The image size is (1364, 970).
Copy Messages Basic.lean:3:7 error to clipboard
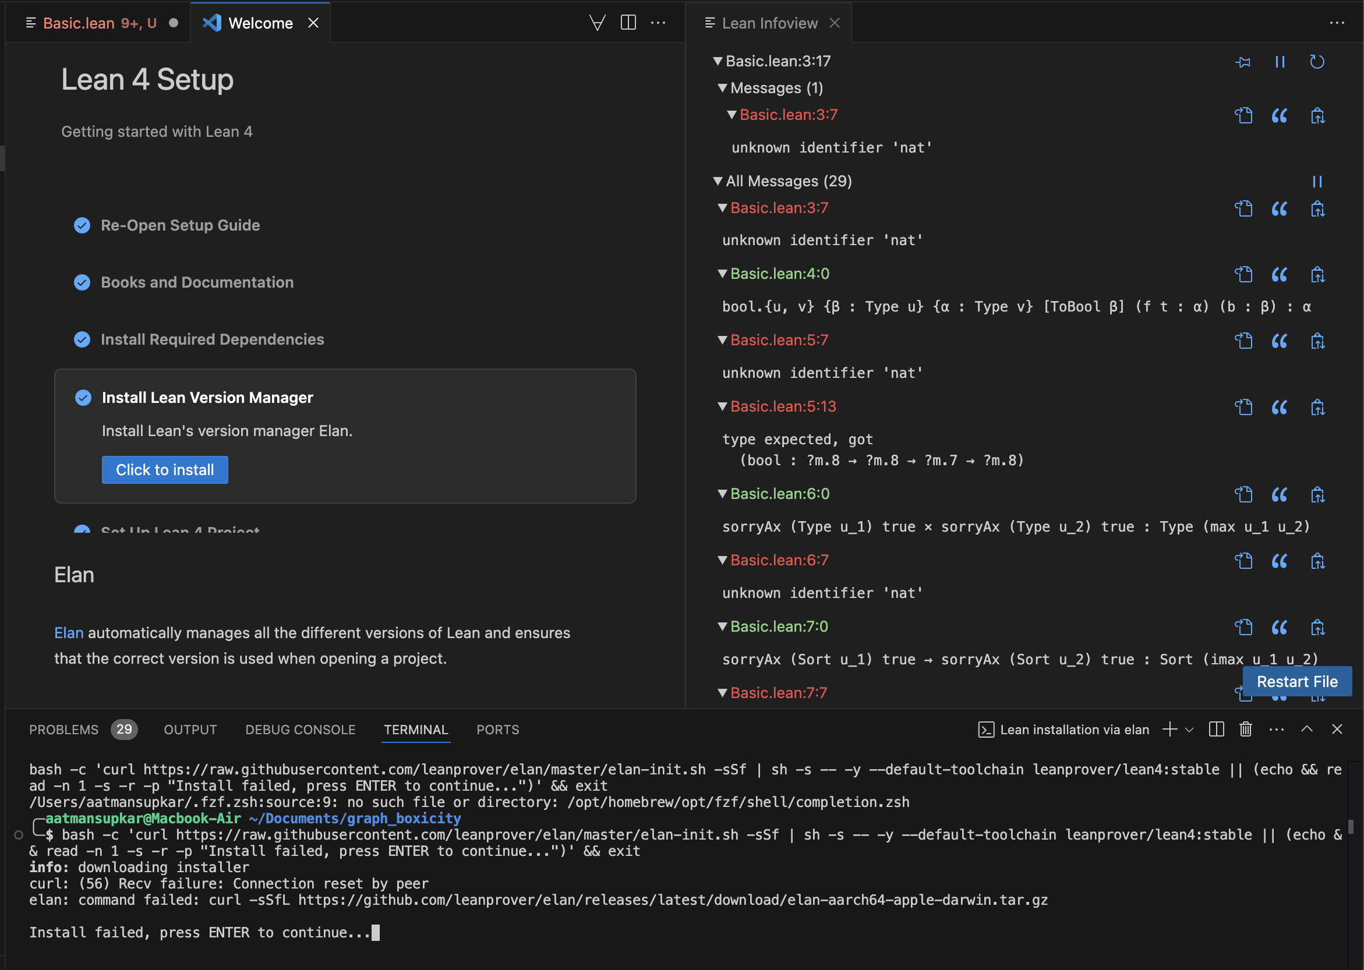pos(1317,115)
